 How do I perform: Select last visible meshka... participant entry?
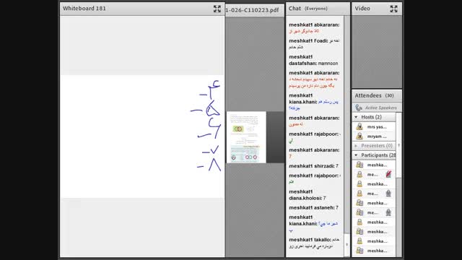374,251
